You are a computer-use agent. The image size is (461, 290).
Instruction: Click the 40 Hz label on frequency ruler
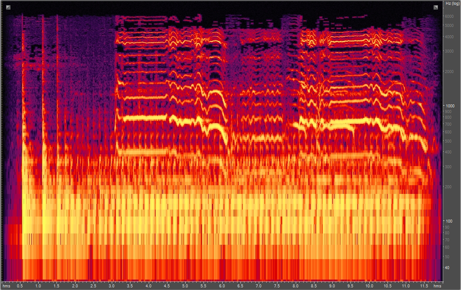[447, 267]
